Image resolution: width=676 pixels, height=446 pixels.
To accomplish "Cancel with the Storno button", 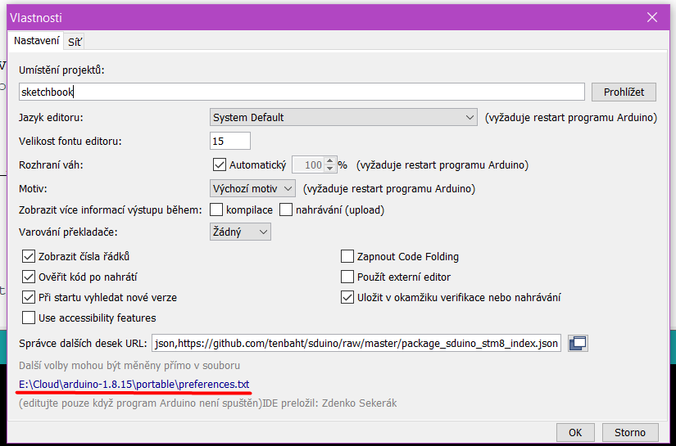I will tap(630, 432).
